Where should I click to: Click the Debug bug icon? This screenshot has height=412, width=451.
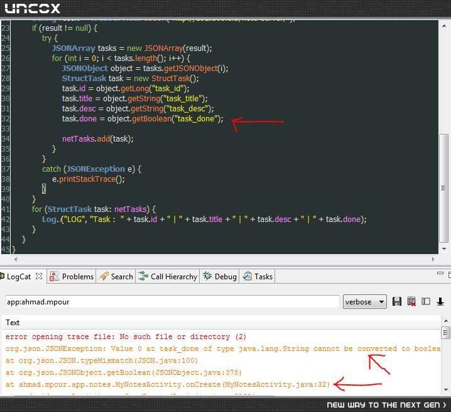(x=207, y=276)
